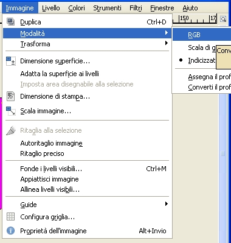The image size is (231, 243).
Task: Open the Filtri menu
Action: click(136, 8)
